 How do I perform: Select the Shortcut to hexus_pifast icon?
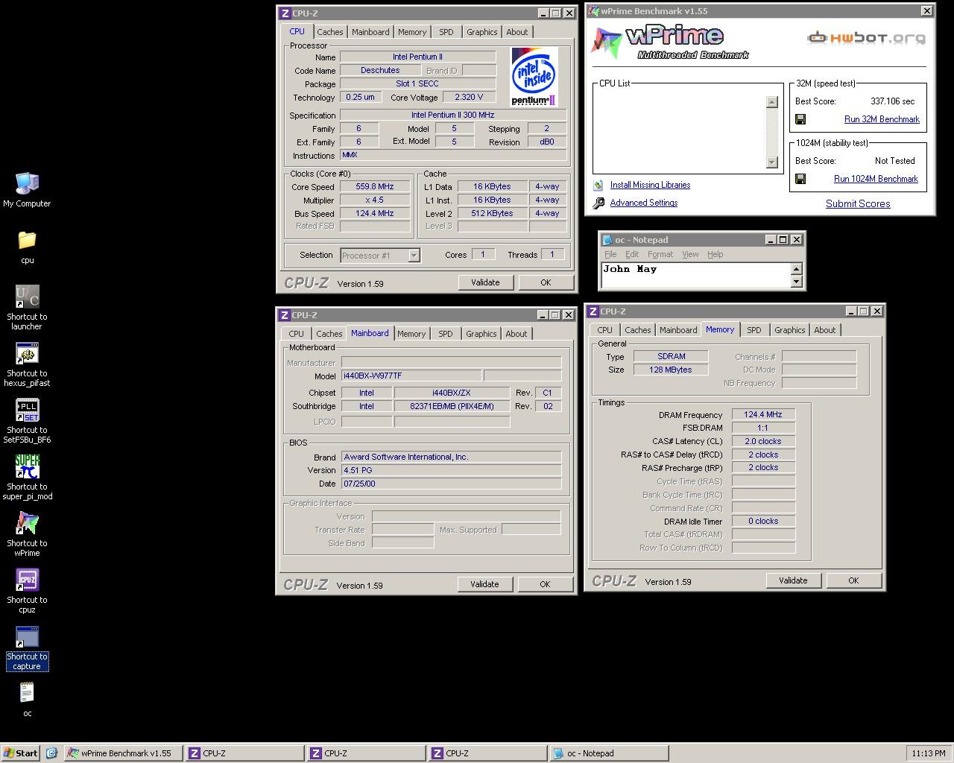click(x=27, y=364)
